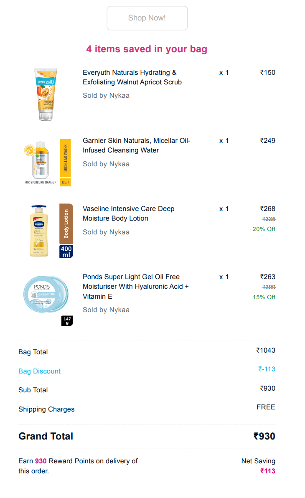Image resolution: width=305 pixels, height=498 pixels.
Task: Click the 147 g badge on Ponds
Action: click(67, 321)
